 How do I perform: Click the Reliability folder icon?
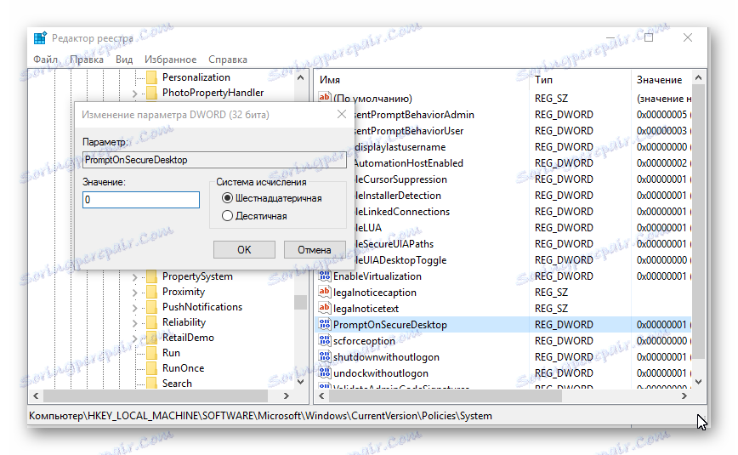(151, 322)
